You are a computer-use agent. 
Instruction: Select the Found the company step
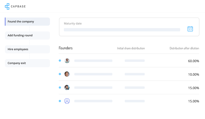[27, 22]
